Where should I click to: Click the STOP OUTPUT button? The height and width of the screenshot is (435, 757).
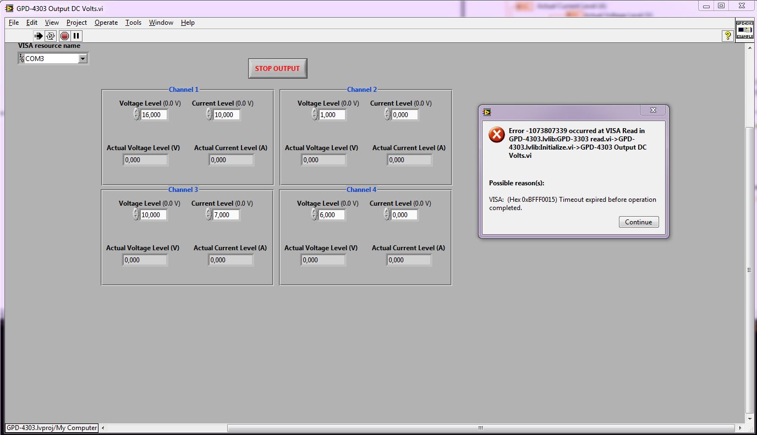pos(277,69)
